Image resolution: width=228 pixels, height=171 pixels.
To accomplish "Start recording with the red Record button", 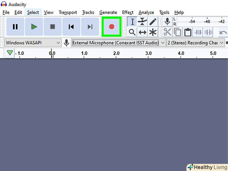I will 111,27.
